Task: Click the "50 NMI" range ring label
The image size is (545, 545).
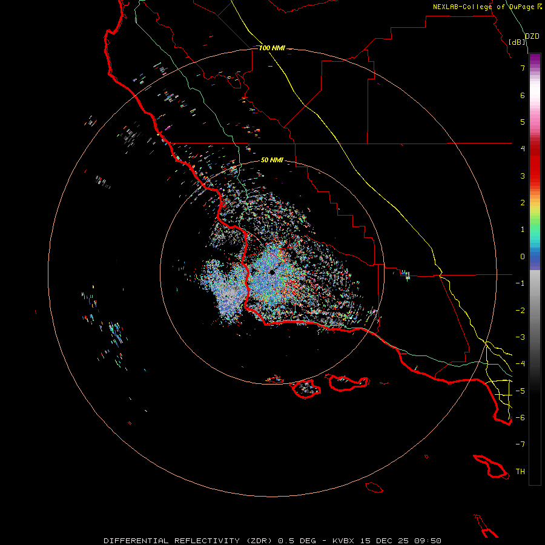Action: coord(272,160)
